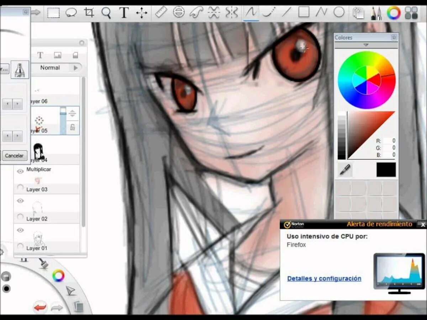Select the Text tool in the top toolbar
The height and width of the screenshot is (320, 427).
(x=123, y=13)
